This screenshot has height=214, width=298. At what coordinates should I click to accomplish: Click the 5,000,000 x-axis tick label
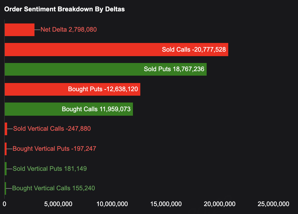(x=58, y=204)
